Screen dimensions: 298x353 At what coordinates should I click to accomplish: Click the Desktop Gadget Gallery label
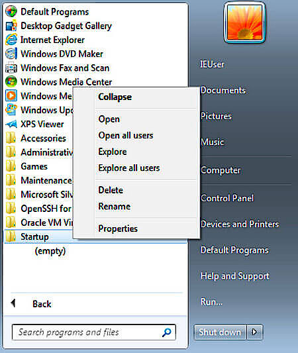point(66,26)
